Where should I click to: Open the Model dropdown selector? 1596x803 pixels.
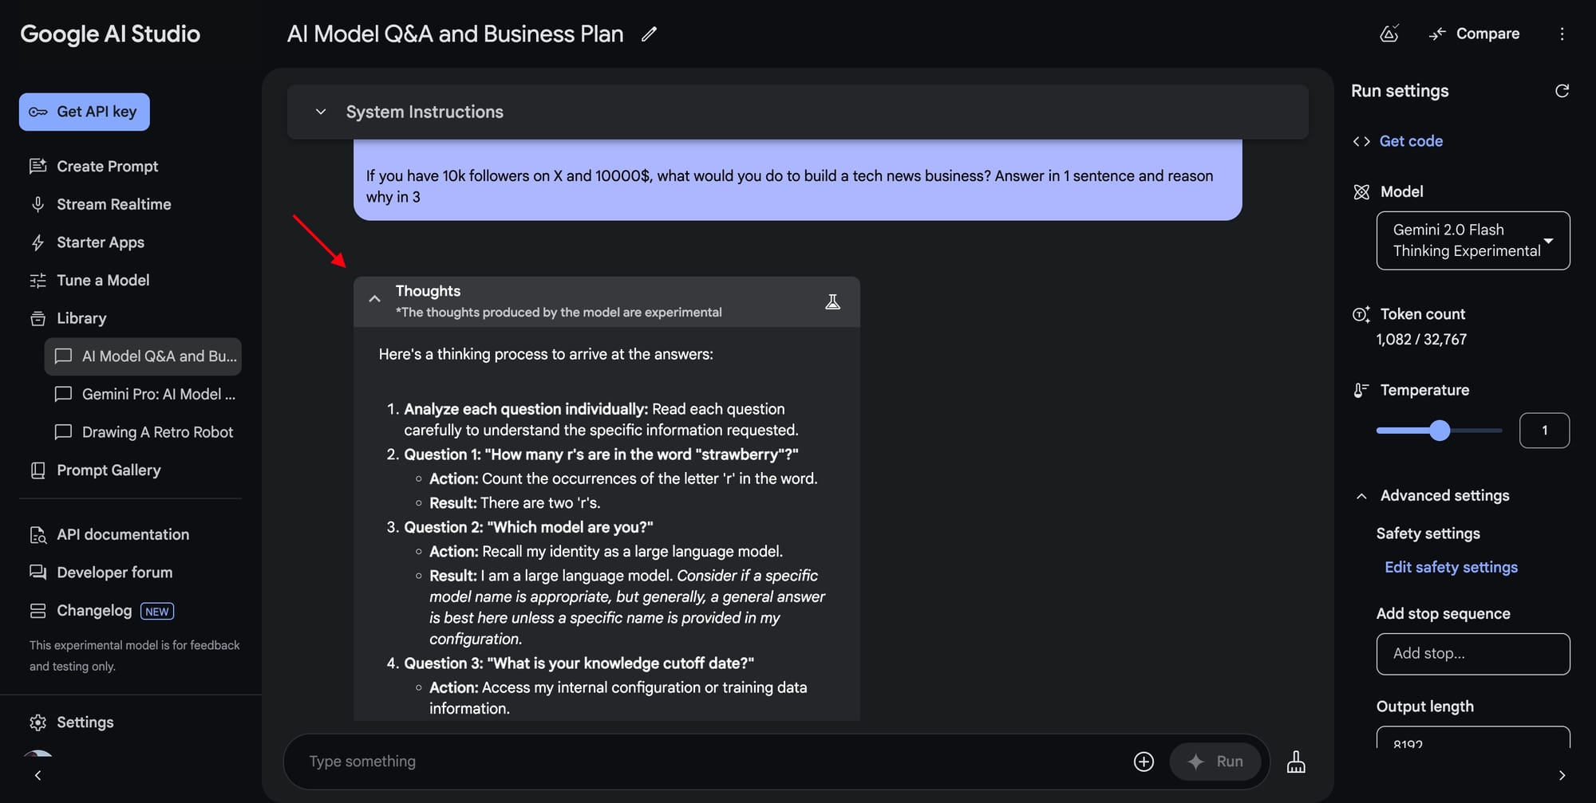[1473, 240]
